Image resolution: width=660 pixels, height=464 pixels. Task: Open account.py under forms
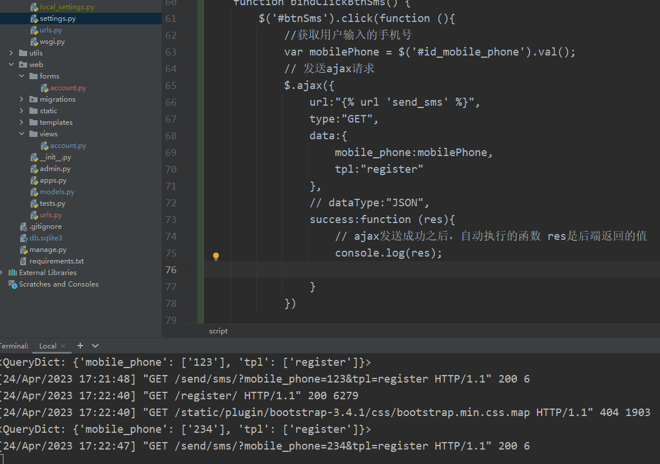(68, 88)
